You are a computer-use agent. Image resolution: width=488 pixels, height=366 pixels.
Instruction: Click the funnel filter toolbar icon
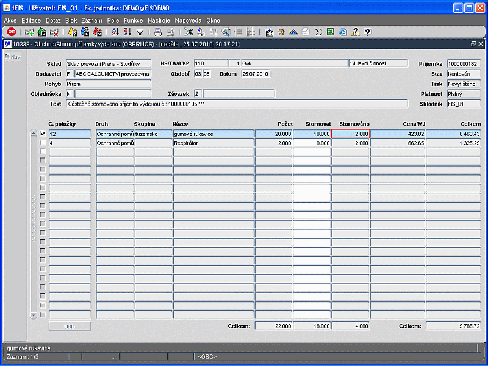pyautogui.click(x=140, y=32)
